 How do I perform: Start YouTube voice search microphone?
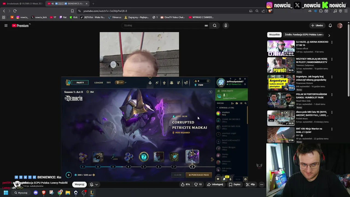(x=226, y=25)
